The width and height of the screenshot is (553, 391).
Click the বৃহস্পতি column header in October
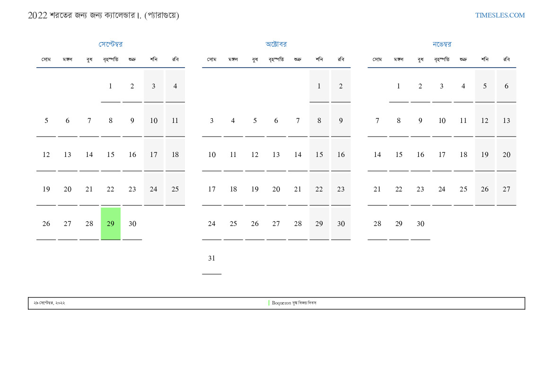tap(276, 60)
